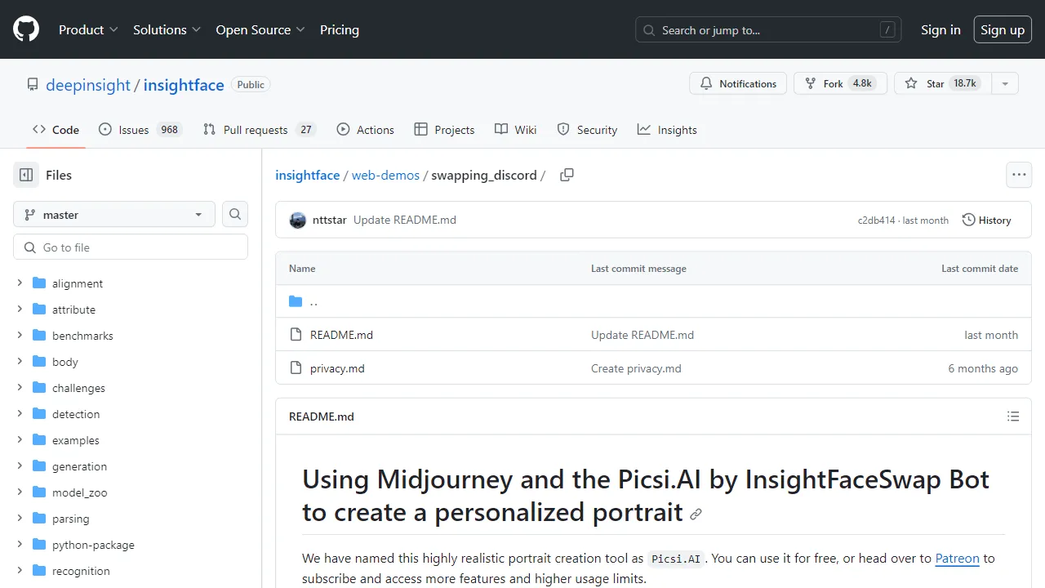Screen dimensions: 1045x588
Task: Open the Product menu
Action: [89, 29]
